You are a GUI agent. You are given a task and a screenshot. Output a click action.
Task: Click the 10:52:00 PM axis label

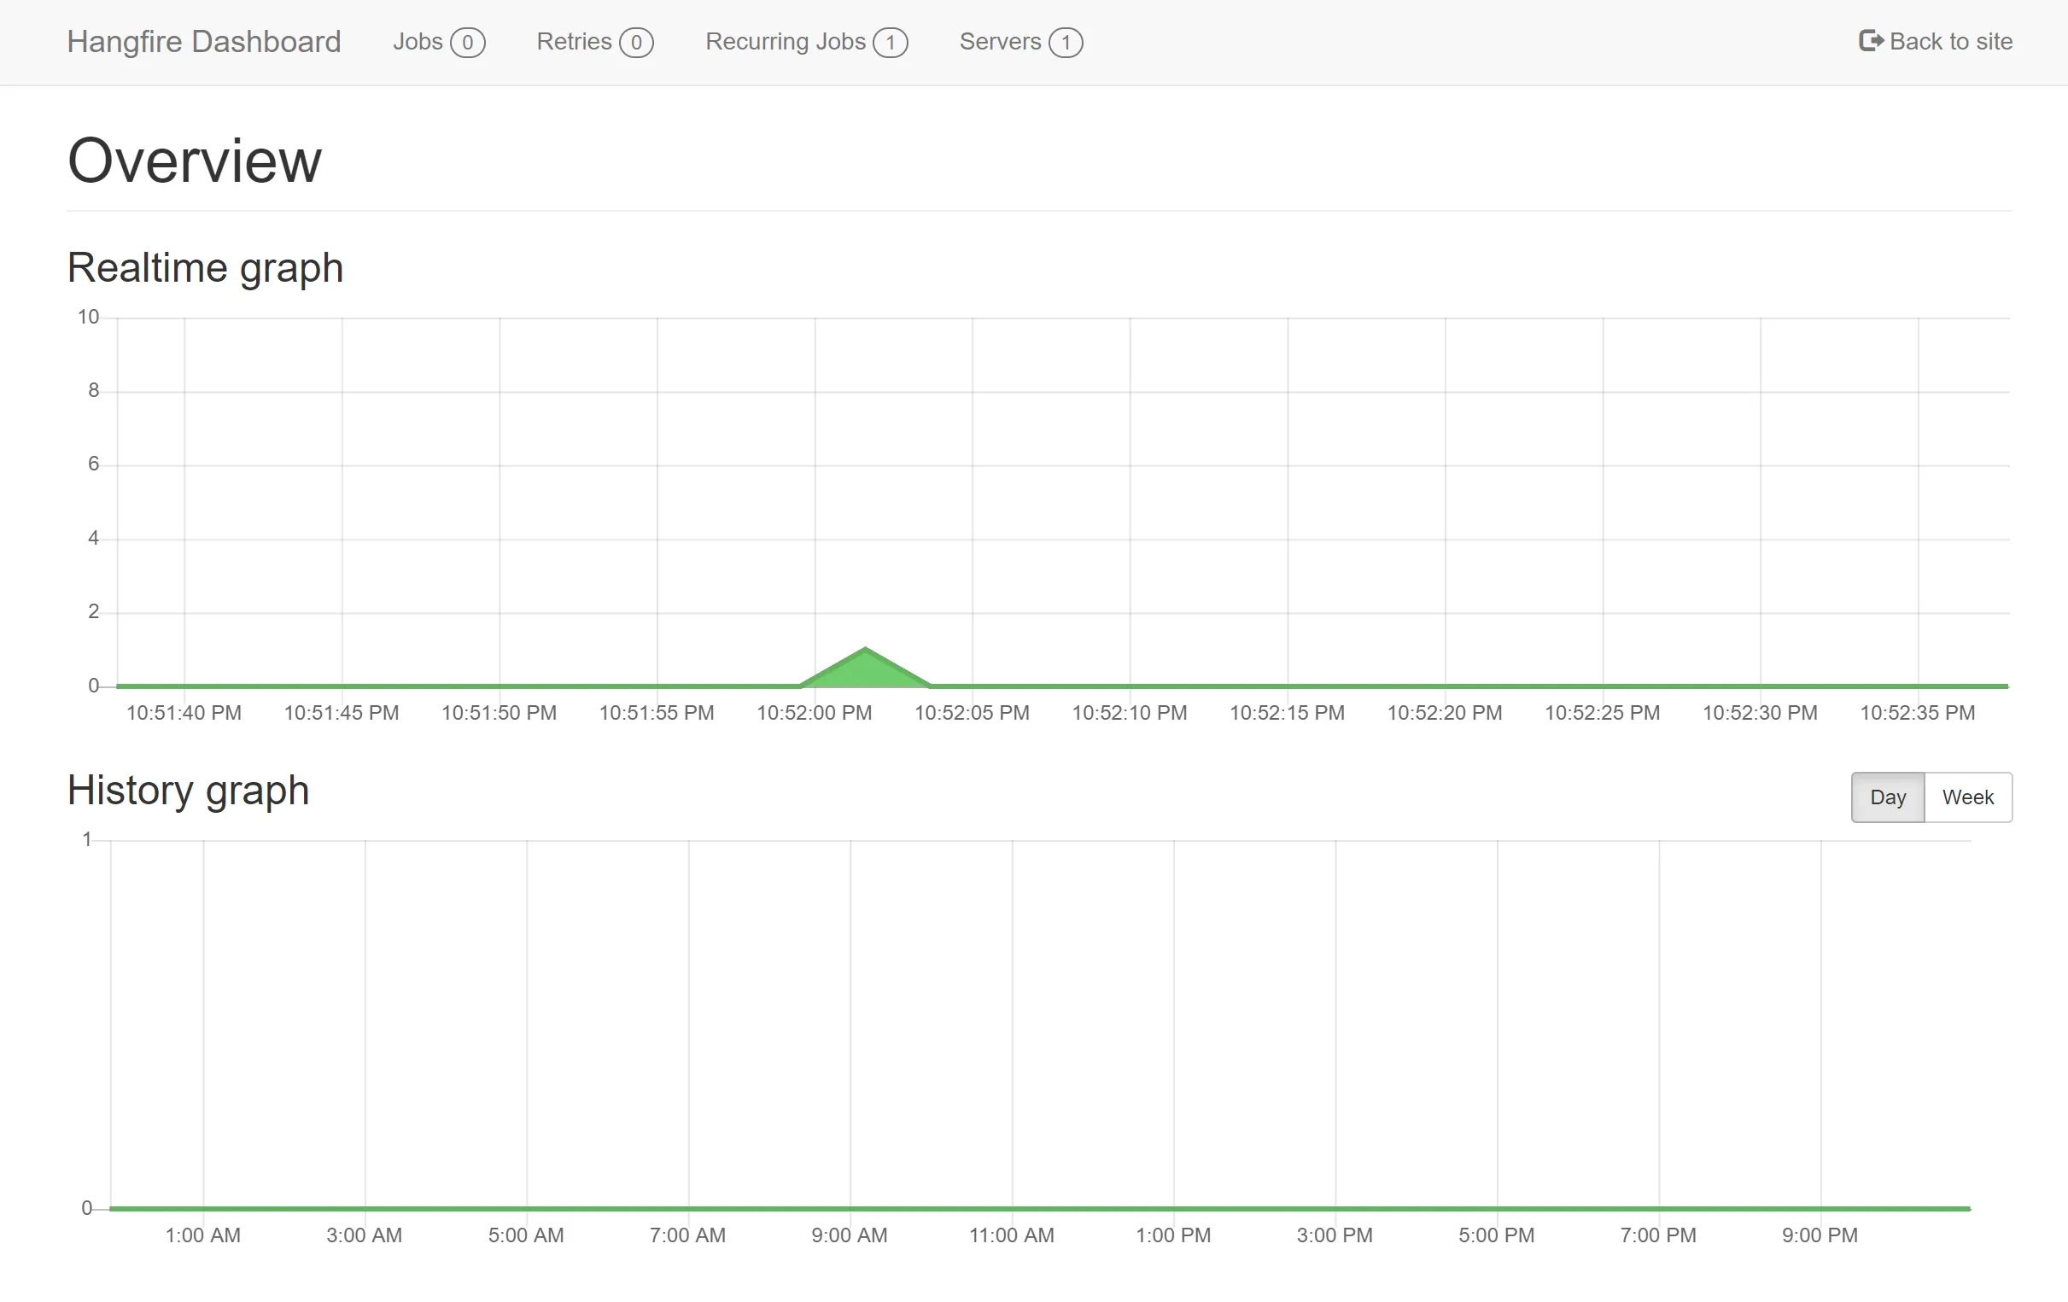[815, 713]
